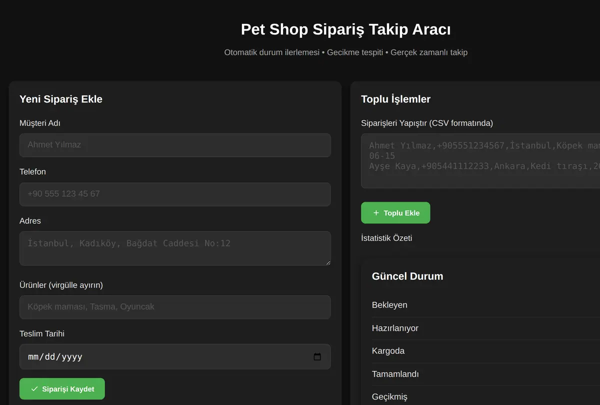600x405 pixels.
Task: Click the Güncel Durum heading
Action: pos(407,276)
